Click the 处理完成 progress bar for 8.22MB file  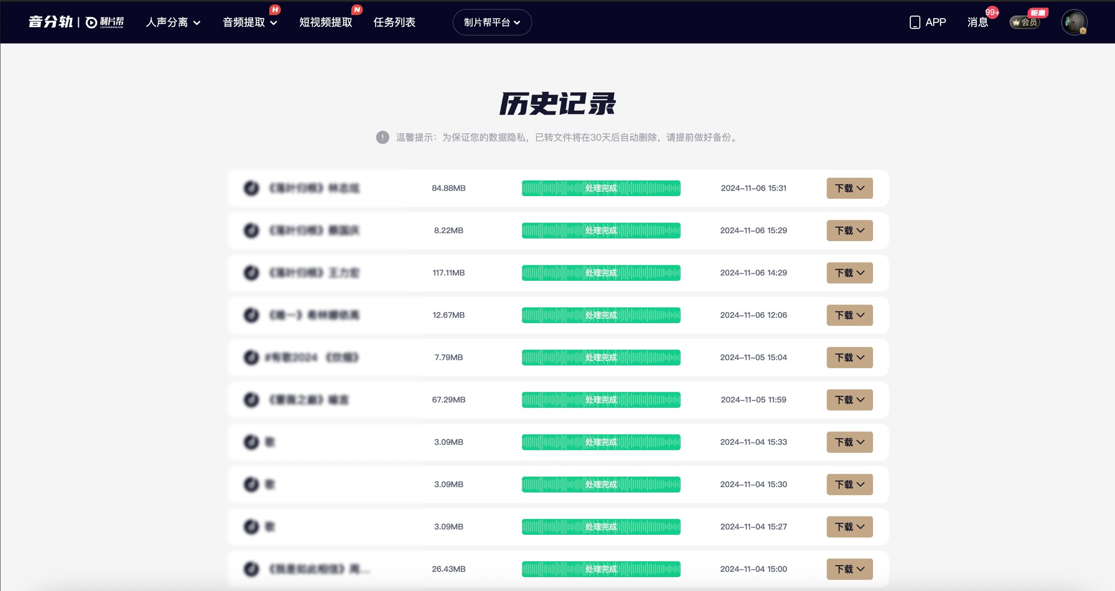(601, 230)
